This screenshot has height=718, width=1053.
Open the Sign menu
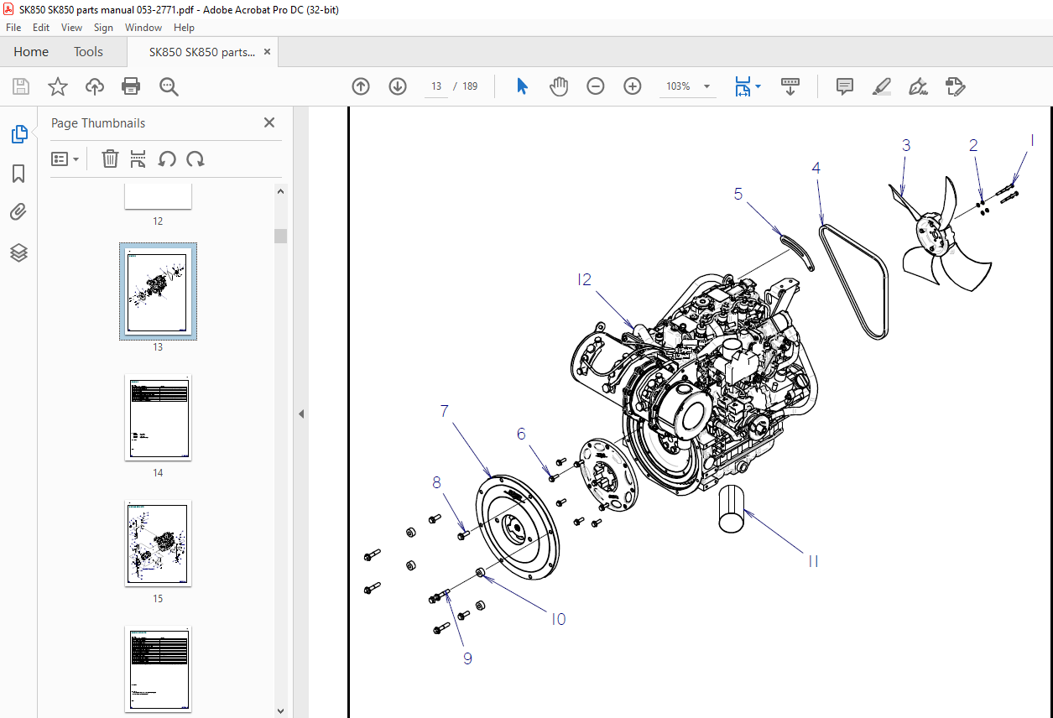(x=103, y=28)
